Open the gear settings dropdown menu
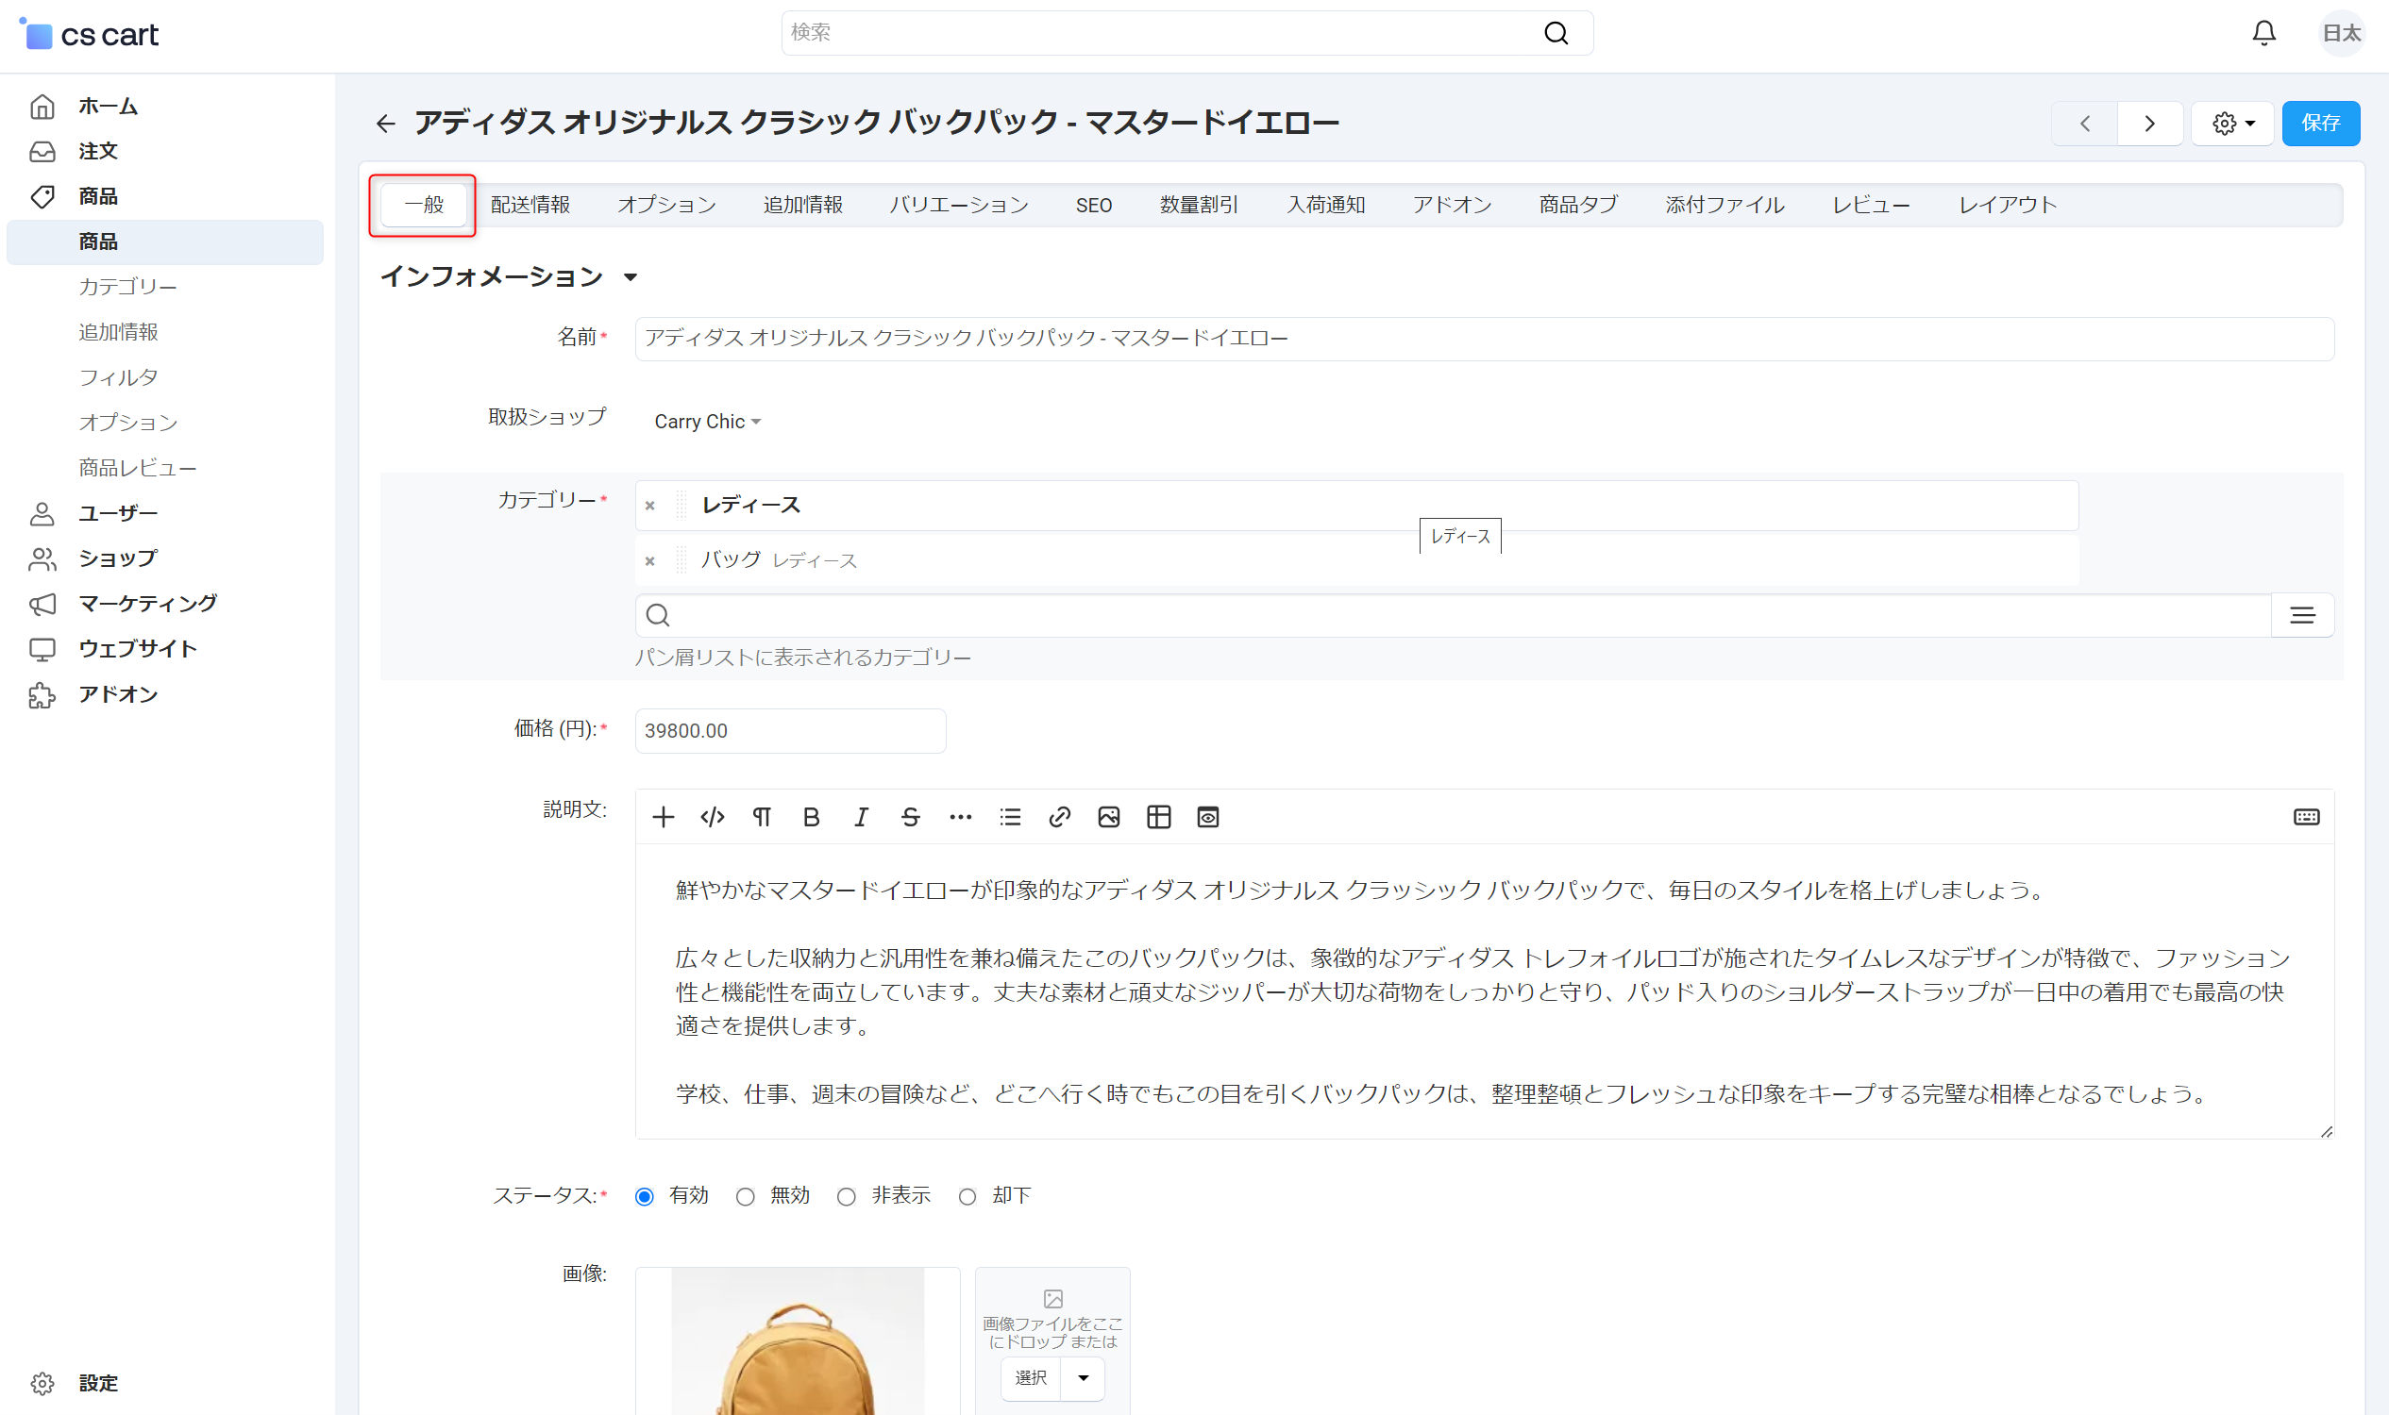Screen dimensions: 2389x1415 (x=2232, y=123)
